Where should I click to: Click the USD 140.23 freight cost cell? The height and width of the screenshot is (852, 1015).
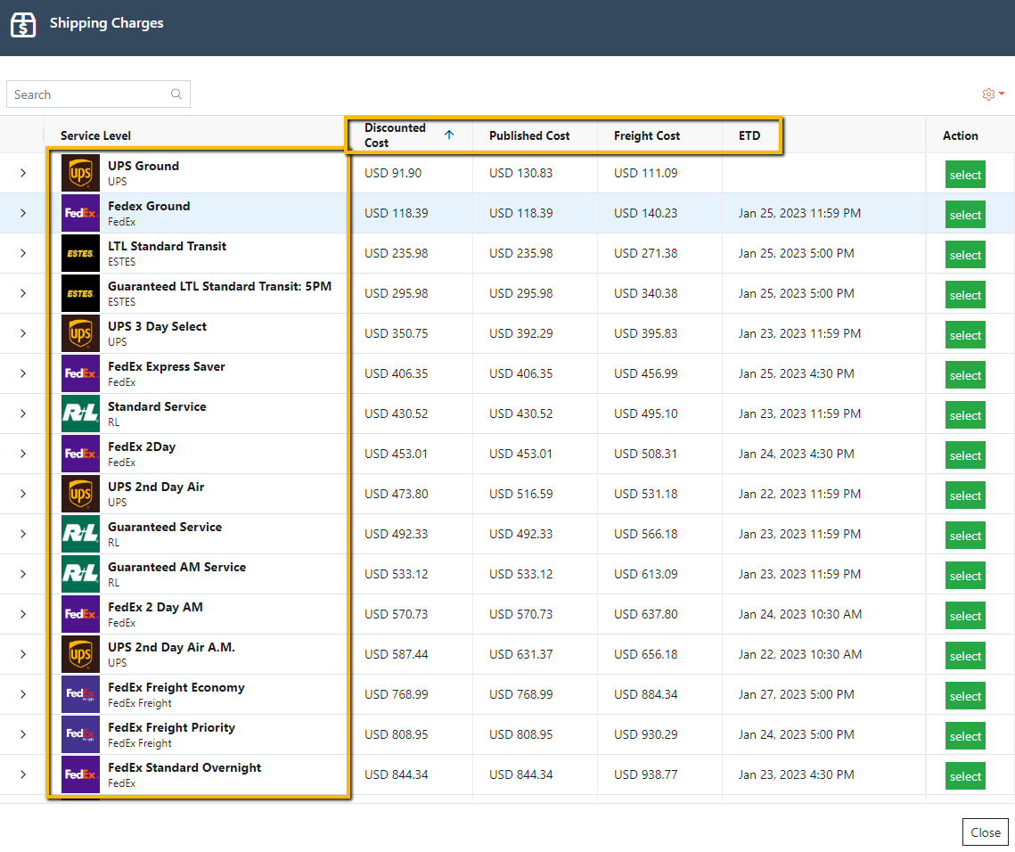645,213
